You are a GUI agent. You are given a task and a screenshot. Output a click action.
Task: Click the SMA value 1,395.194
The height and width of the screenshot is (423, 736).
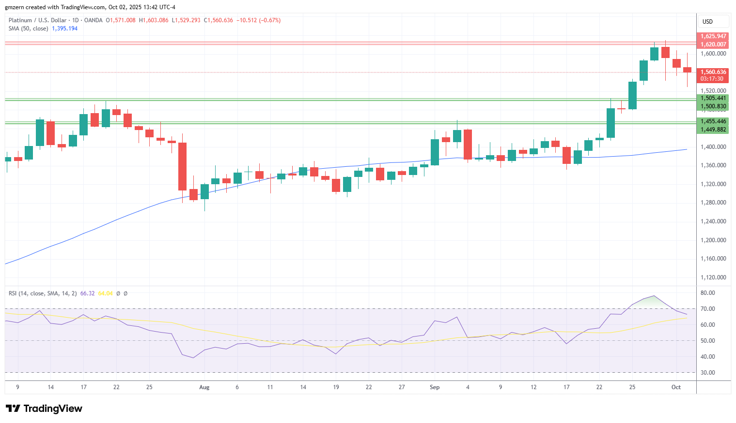(65, 29)
